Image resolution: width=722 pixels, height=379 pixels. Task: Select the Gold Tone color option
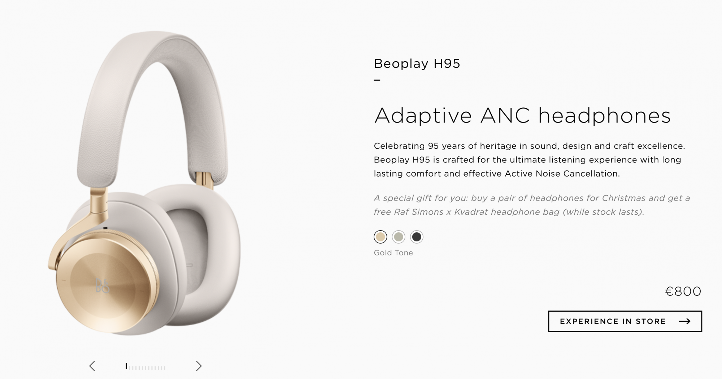380,237
